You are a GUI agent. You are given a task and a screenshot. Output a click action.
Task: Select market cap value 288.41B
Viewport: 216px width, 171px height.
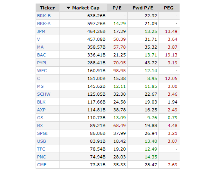click(96, 63)
